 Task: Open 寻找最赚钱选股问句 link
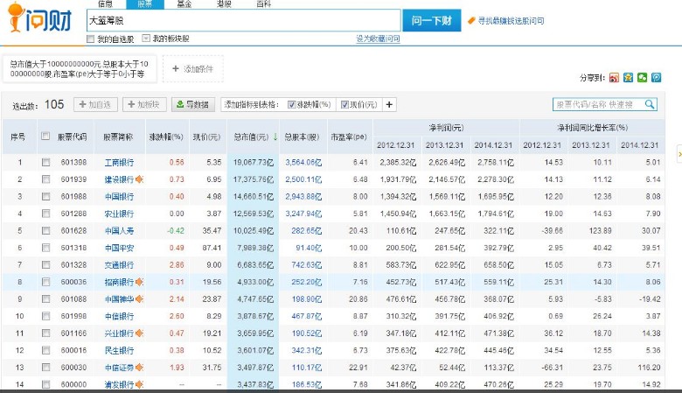click(x=511, y=20)
